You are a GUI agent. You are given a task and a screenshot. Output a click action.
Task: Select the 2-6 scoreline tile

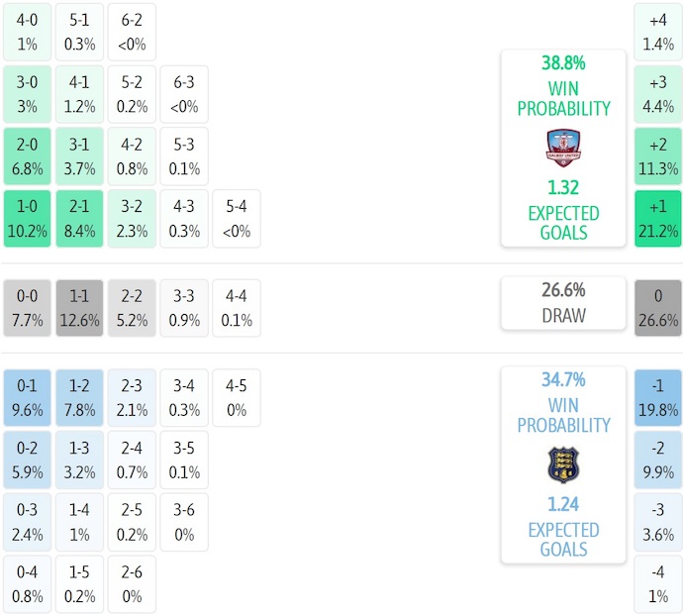(132, 584)
